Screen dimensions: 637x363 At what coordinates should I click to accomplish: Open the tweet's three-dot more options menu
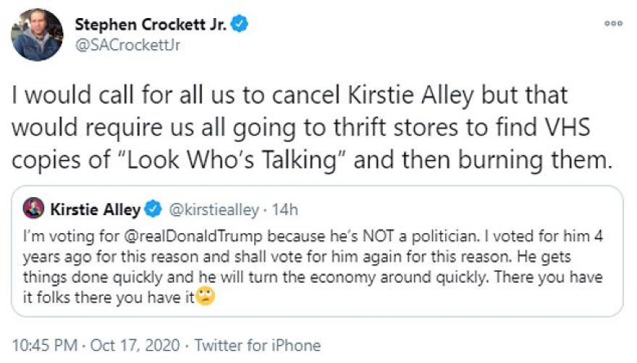[x=613, y=23]
